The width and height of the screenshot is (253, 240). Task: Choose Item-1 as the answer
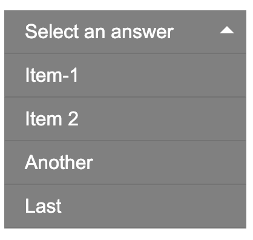point(125,75)
